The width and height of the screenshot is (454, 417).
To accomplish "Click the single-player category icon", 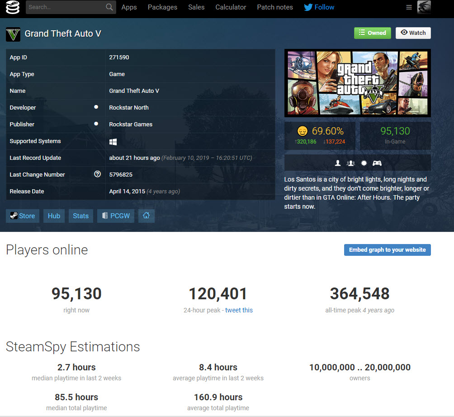I will 338,163.
